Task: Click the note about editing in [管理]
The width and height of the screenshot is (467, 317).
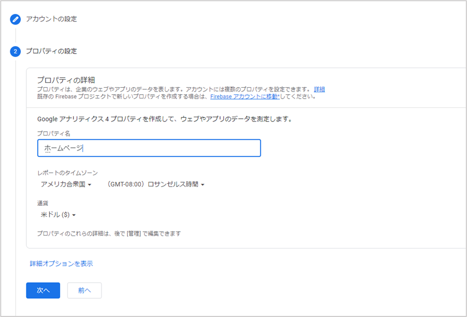Action: pos(109,233)
